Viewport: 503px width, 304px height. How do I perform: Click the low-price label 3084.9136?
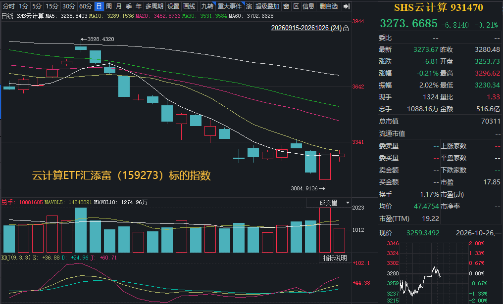click(304, 188)
